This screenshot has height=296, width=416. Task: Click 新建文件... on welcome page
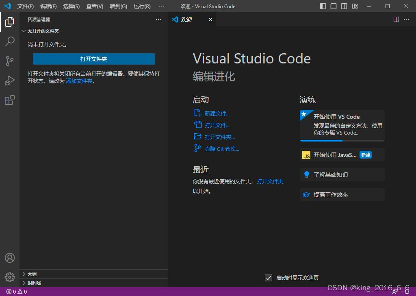coord(217,113)
